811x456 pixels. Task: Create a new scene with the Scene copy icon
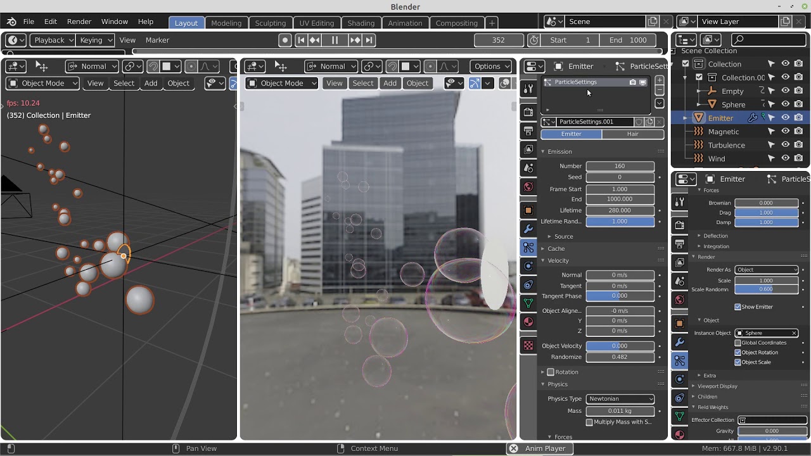[653, 22]
